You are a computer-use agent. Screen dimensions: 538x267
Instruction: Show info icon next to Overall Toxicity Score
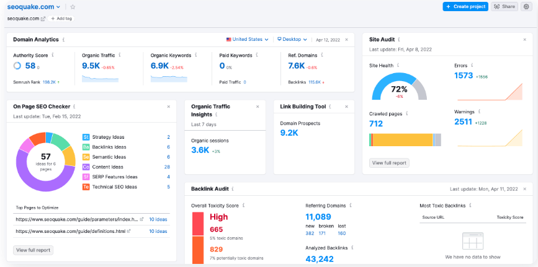pos(244,206)
